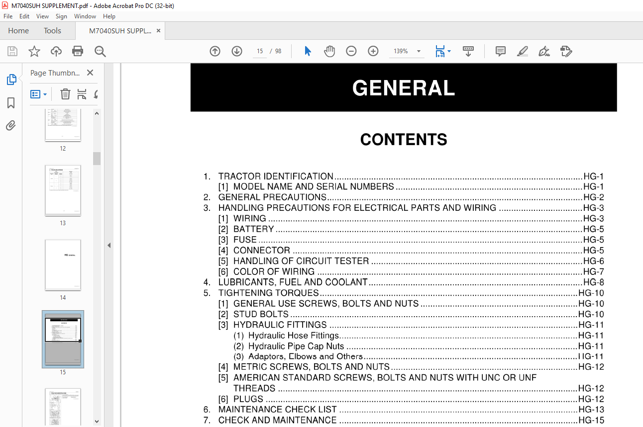Add document to starred favorites
The image size is (643, 427).
click(x=34, y=51)
